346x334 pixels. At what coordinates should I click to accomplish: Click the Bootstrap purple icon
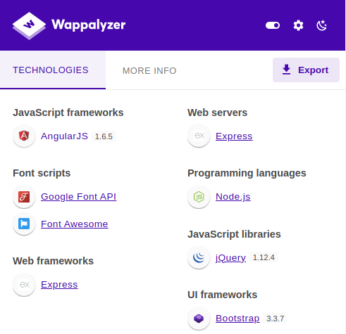point(199,319)
